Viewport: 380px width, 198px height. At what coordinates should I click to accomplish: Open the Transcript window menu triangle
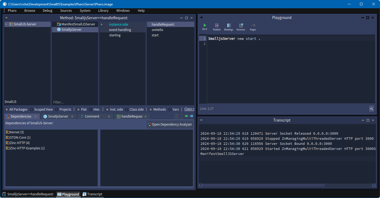tap(202, 120)
